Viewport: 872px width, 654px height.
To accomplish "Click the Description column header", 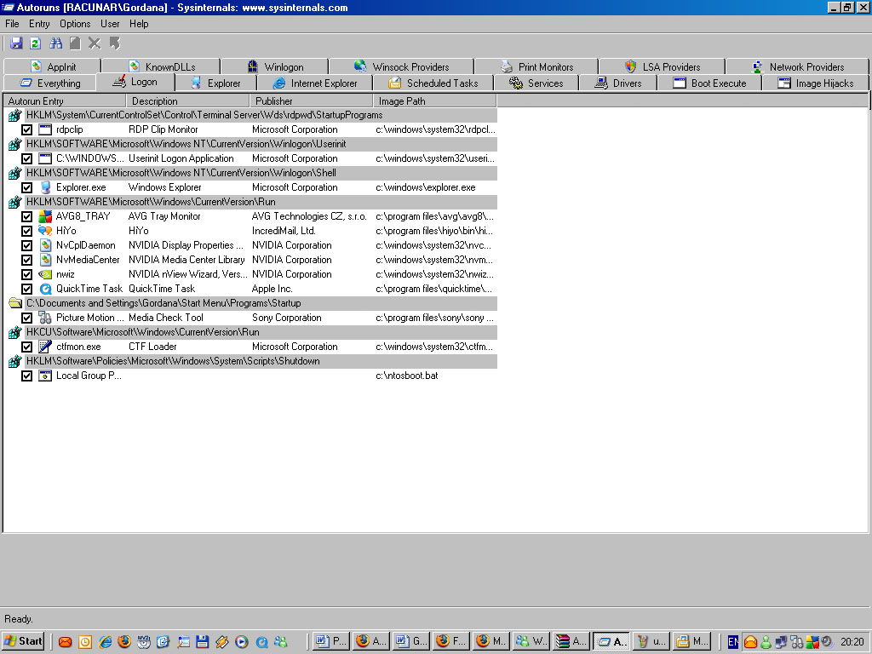I will point(188,101).
